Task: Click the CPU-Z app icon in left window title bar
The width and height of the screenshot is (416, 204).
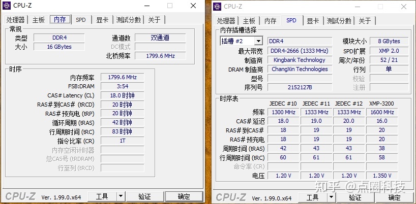Action: 7,5
